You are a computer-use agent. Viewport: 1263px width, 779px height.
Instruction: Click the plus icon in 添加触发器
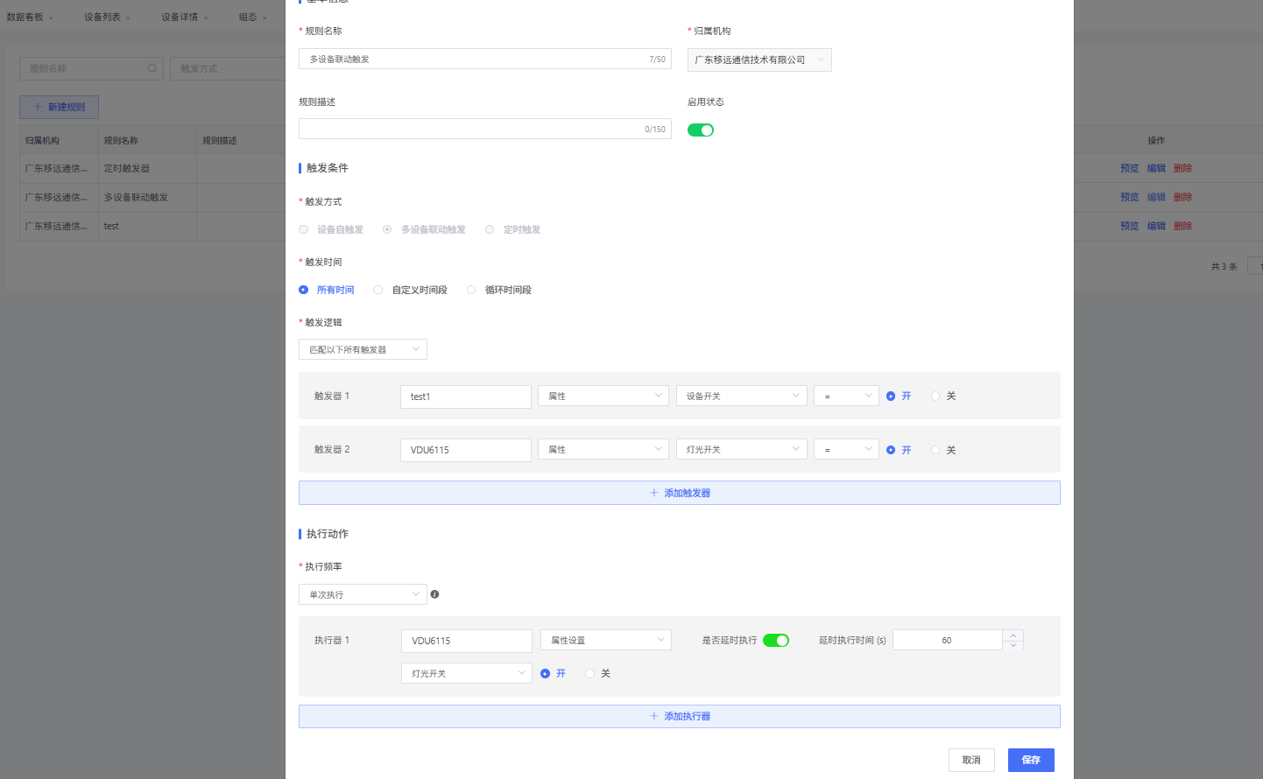(653, 493)
